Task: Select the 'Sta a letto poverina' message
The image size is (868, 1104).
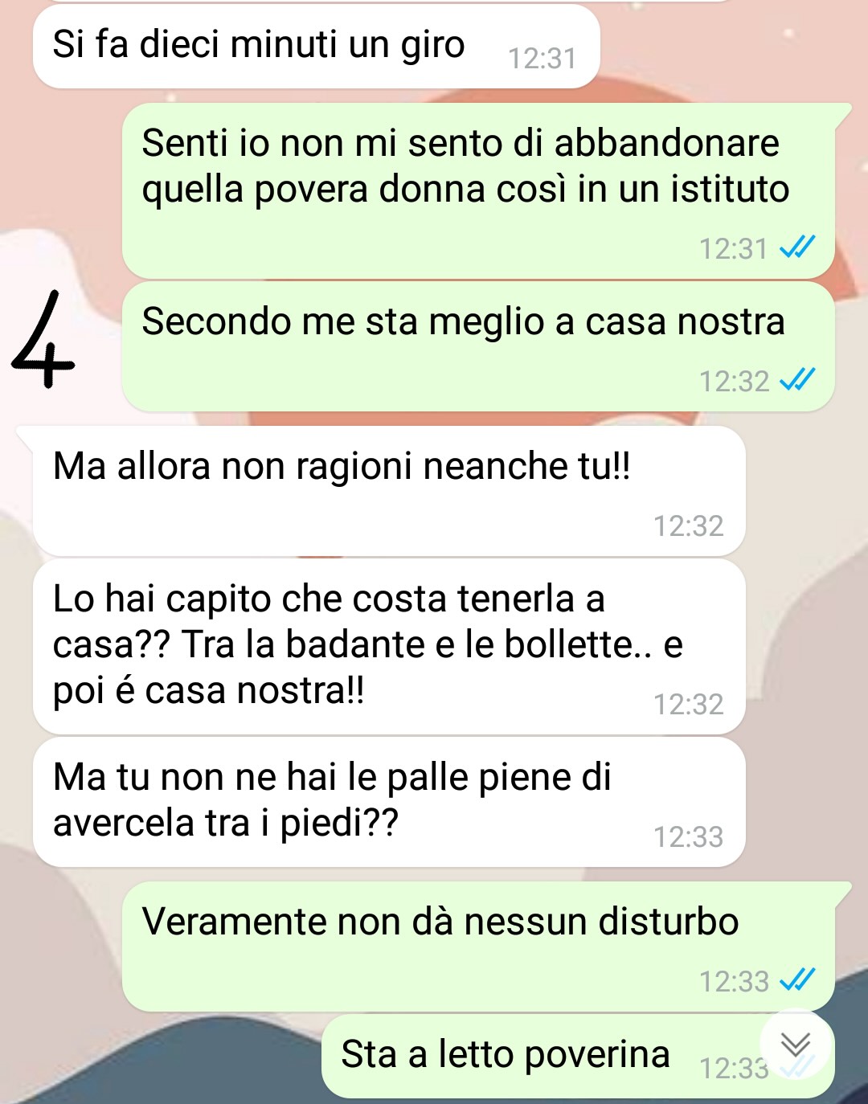Action: click(x=578, y=1056)
